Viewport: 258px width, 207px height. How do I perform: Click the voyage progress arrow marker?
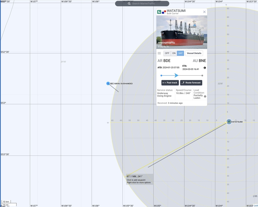coord(176,75)
